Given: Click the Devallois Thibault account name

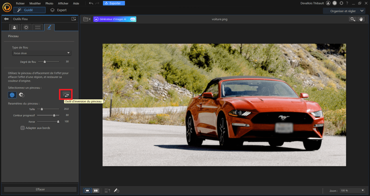Looking at the screenshot, I should coord(312,3).
